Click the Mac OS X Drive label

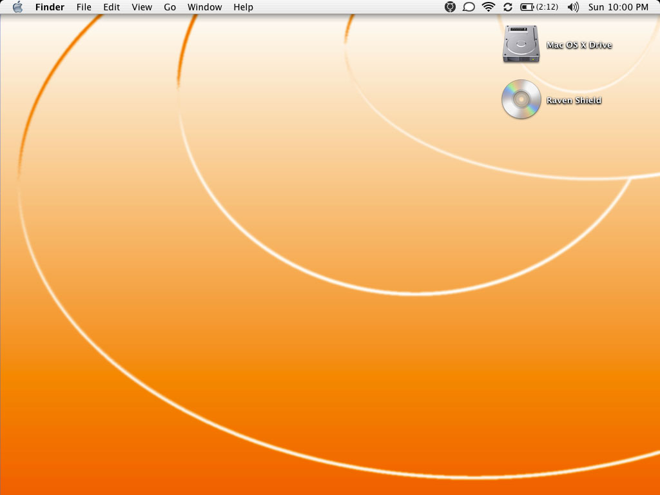click(x=579, y=45)
